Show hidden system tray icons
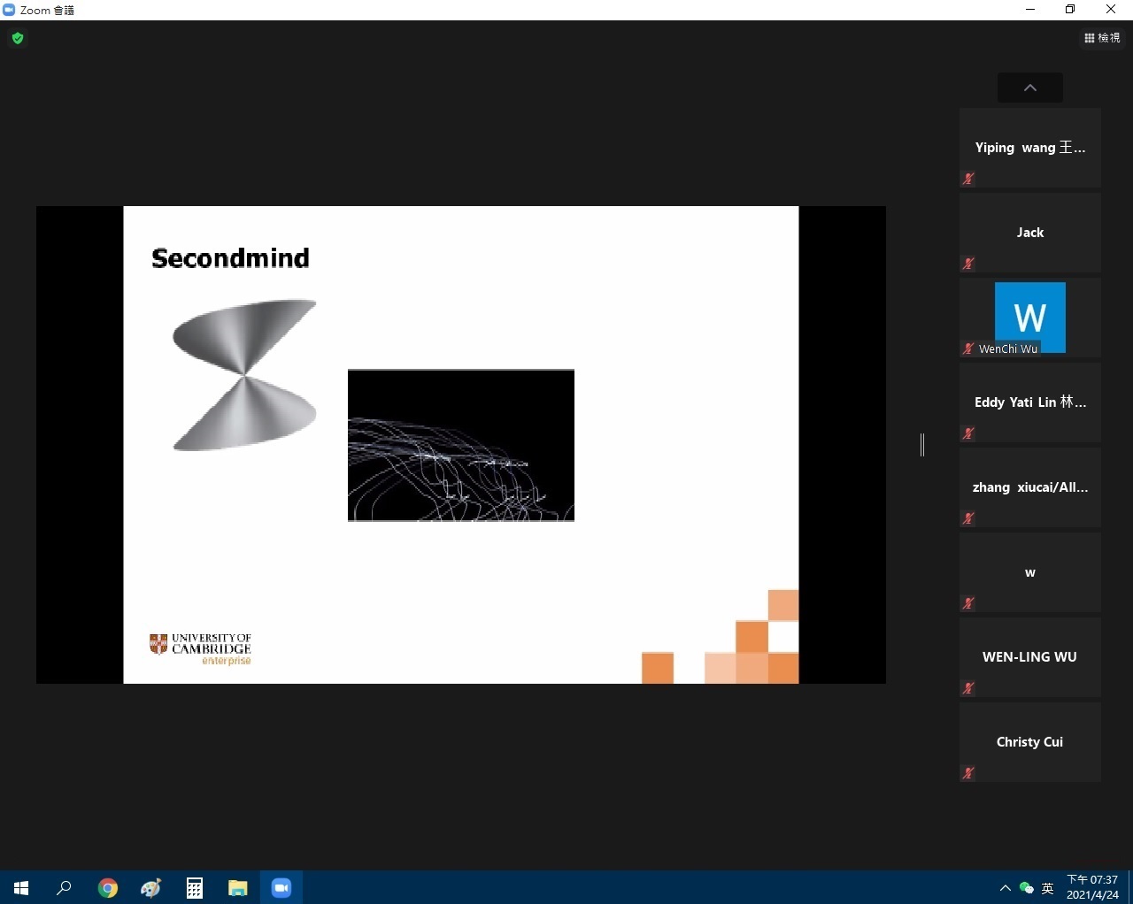Image resolution: width=1133 pixels, height=904 pixels. coord(1005,888)
